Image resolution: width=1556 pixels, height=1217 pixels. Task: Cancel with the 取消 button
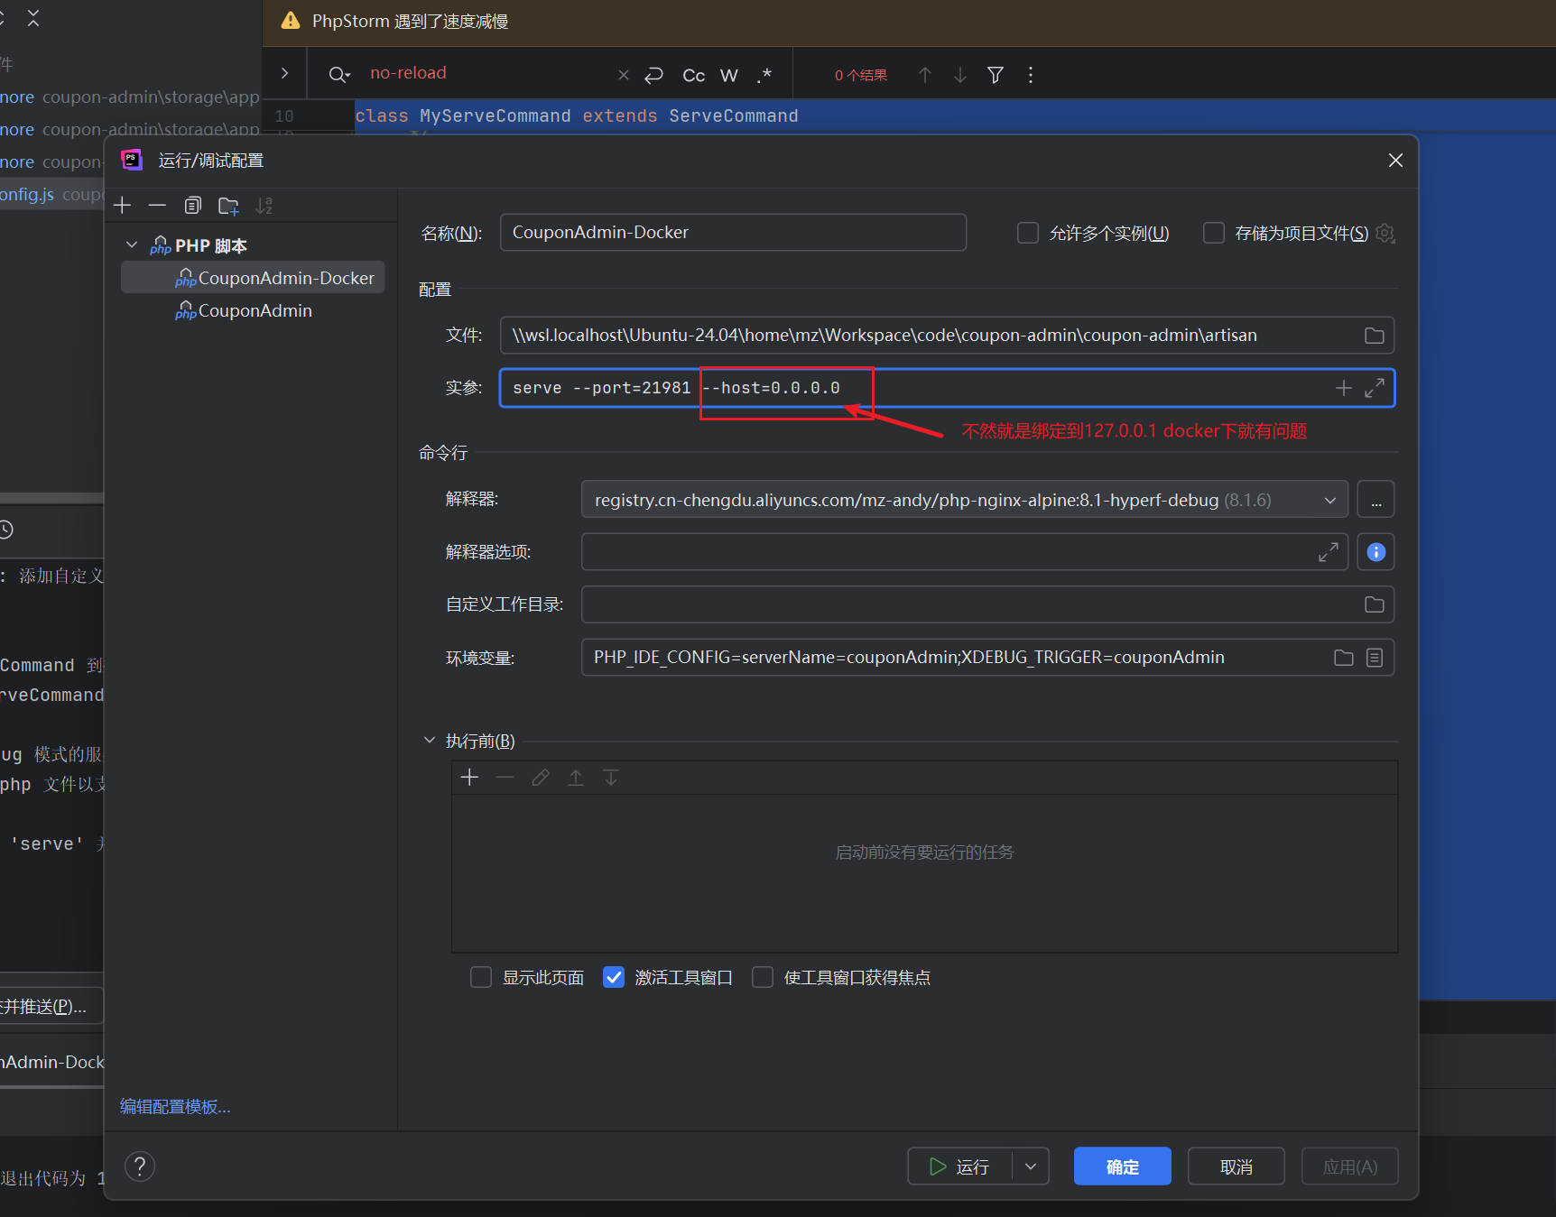click(x=1236, y=1166)
